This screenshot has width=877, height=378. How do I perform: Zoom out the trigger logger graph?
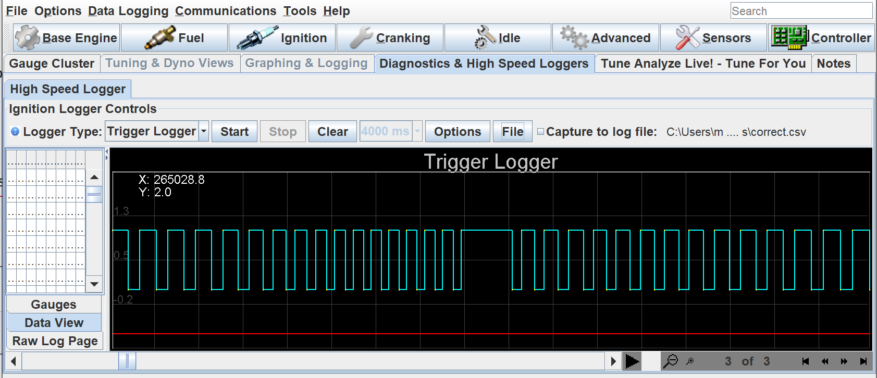(671, 361)
